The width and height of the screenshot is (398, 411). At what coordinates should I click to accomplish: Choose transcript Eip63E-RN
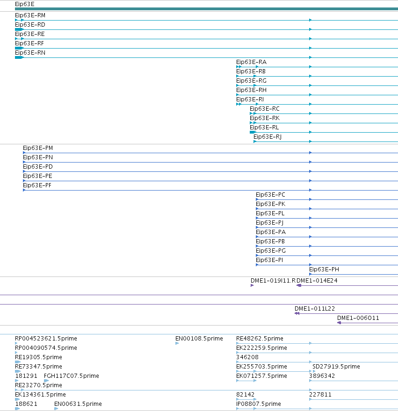[x=30, y=53]
